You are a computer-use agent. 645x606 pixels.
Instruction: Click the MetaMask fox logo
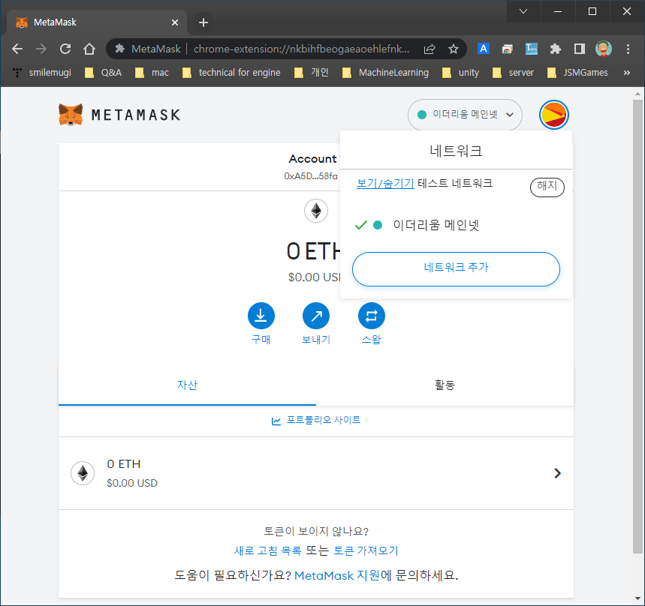click(x=71, y=115)
